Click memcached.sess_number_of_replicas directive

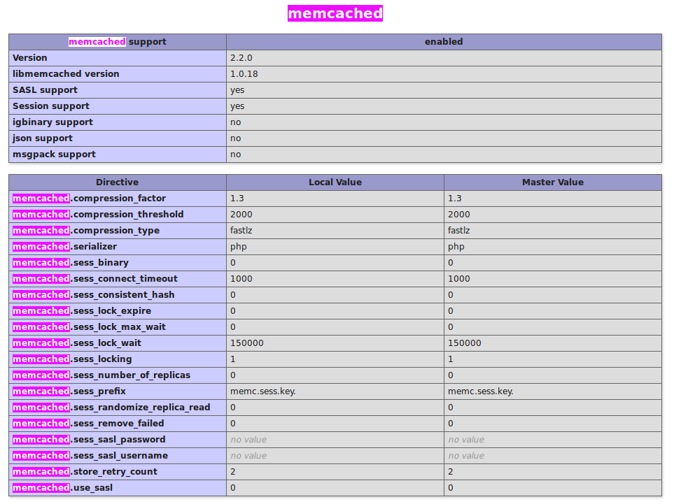pos(101,375)
